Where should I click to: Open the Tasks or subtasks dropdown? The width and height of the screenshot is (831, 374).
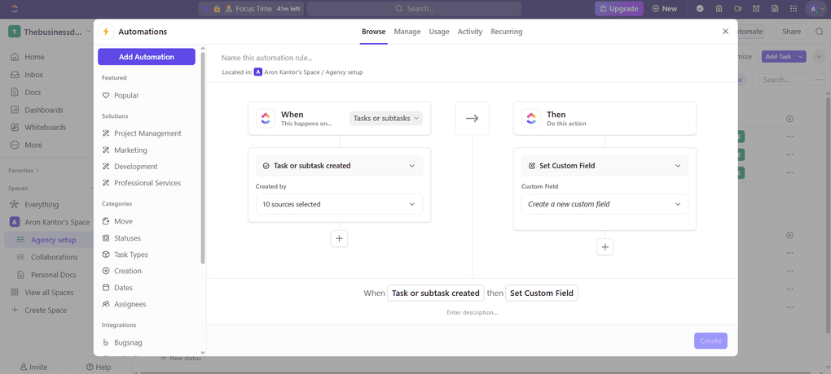tap(386, 118)
